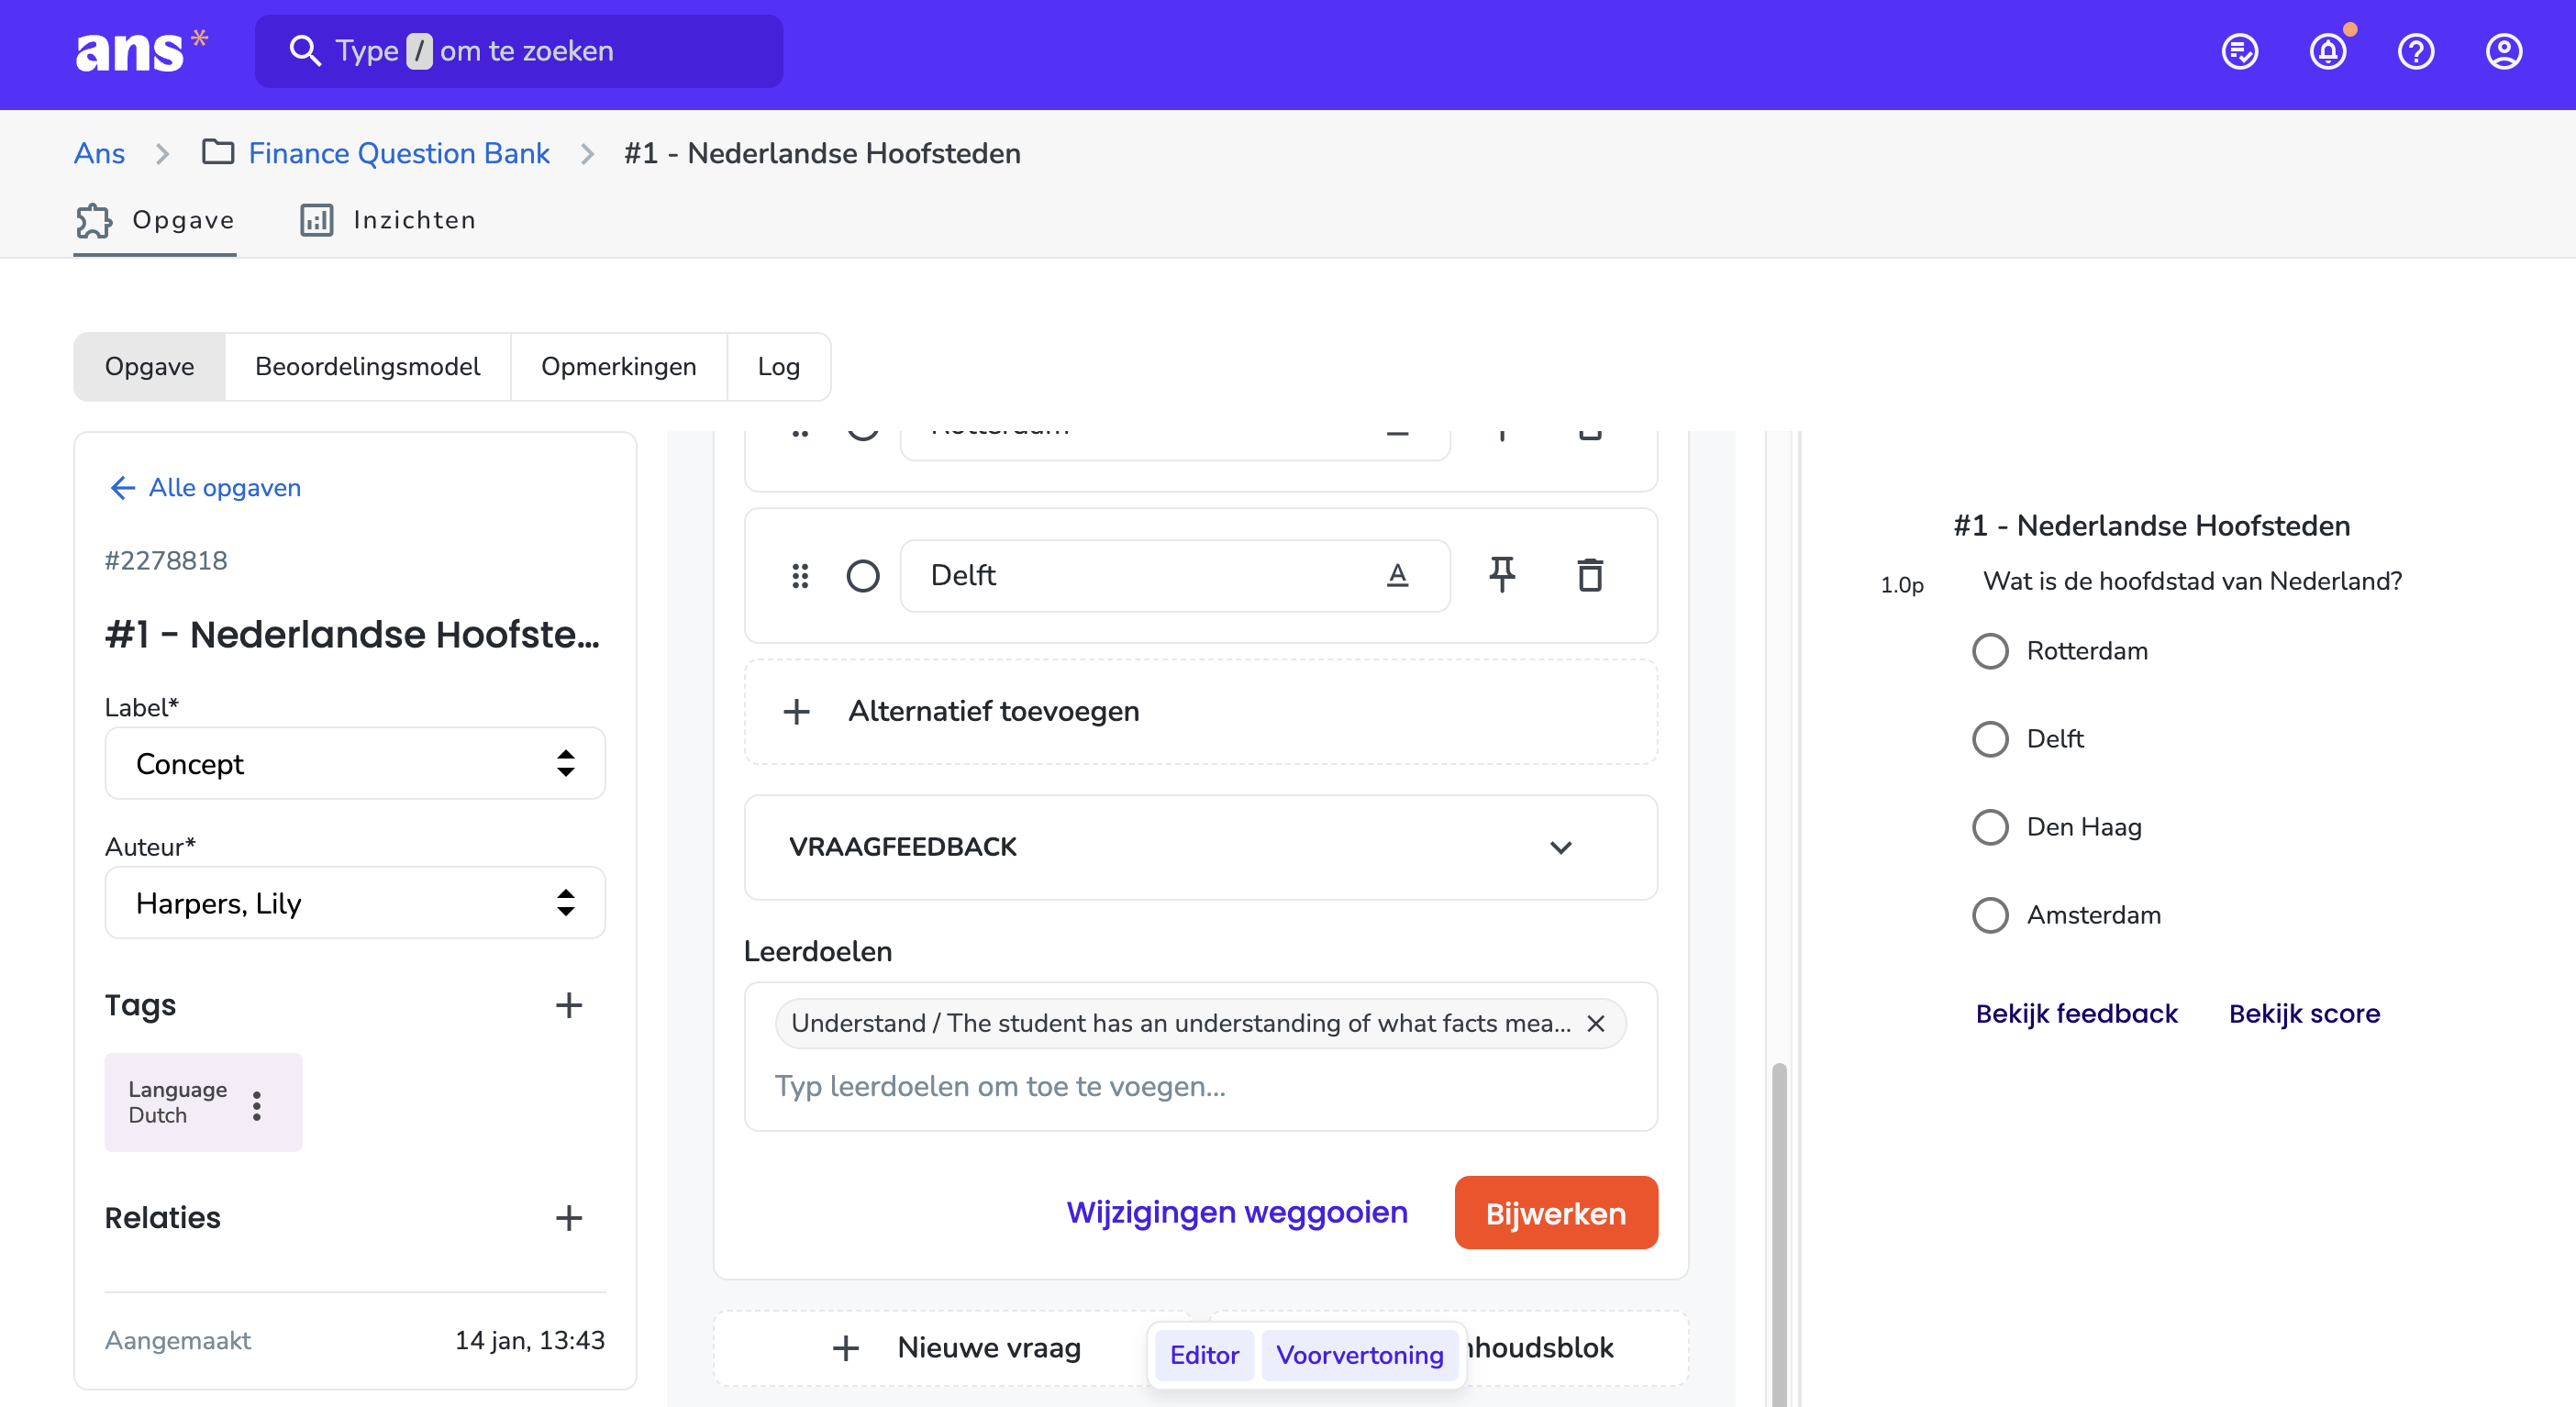Click the Bijwerken button
Screen dimensions: 2576x1407
tap(1556, 1213)
